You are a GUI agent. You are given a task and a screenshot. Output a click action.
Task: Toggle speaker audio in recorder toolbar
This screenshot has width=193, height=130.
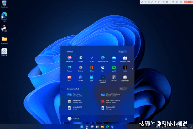pos(173,2)
